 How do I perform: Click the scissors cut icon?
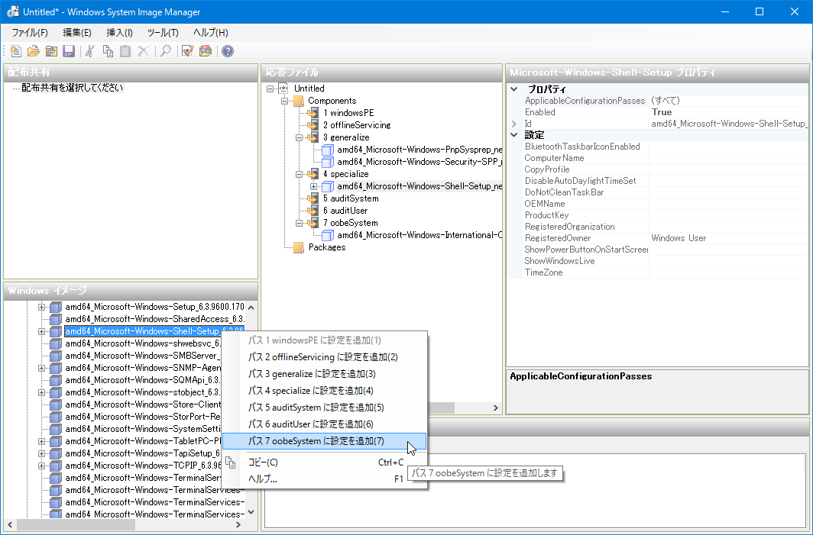(90, 51)
